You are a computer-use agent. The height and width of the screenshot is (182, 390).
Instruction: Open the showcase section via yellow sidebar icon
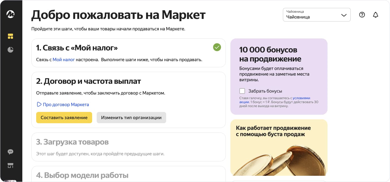click(x=10, y=36)
